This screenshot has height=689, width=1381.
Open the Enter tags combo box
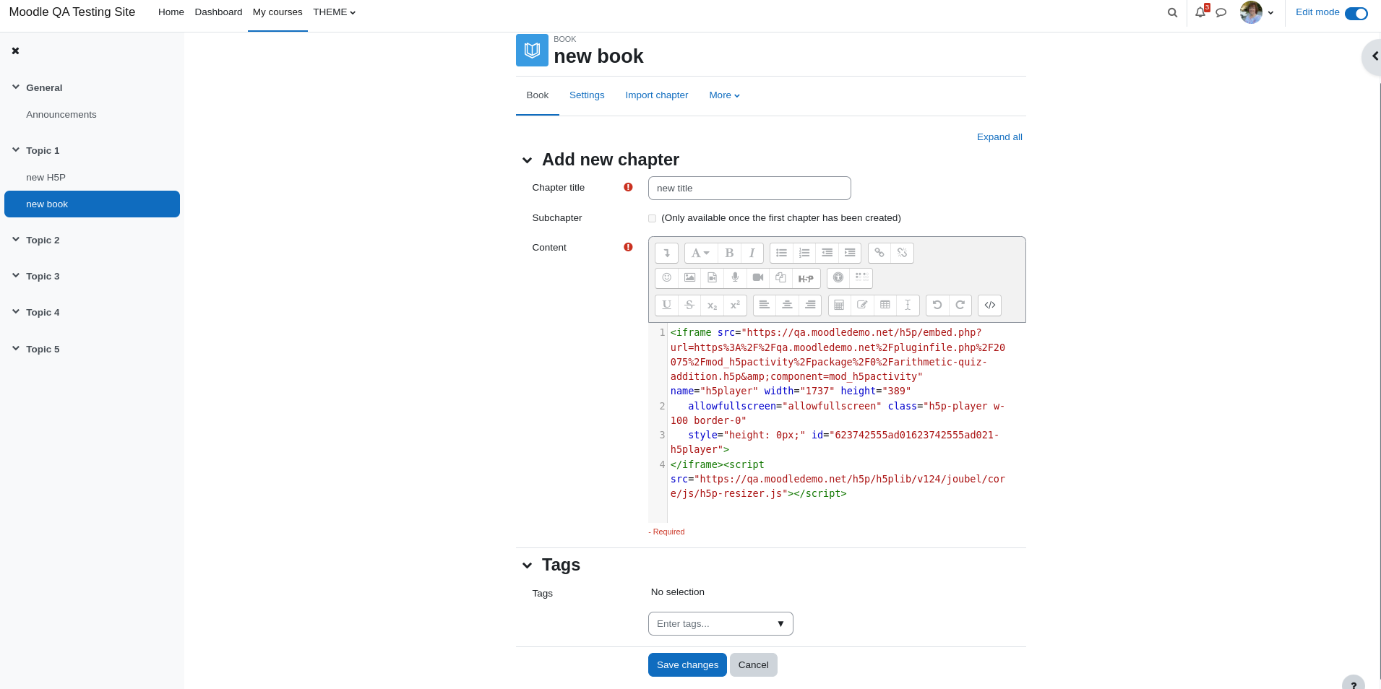click(720, 624)
